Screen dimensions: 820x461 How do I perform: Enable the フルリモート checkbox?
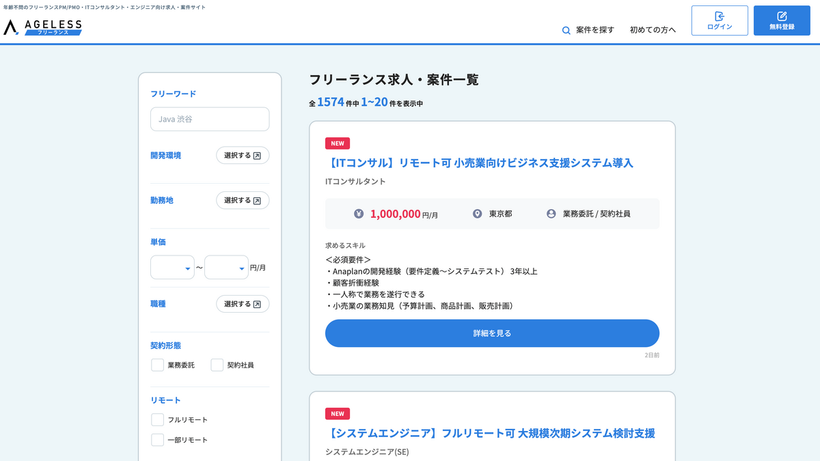157,419
